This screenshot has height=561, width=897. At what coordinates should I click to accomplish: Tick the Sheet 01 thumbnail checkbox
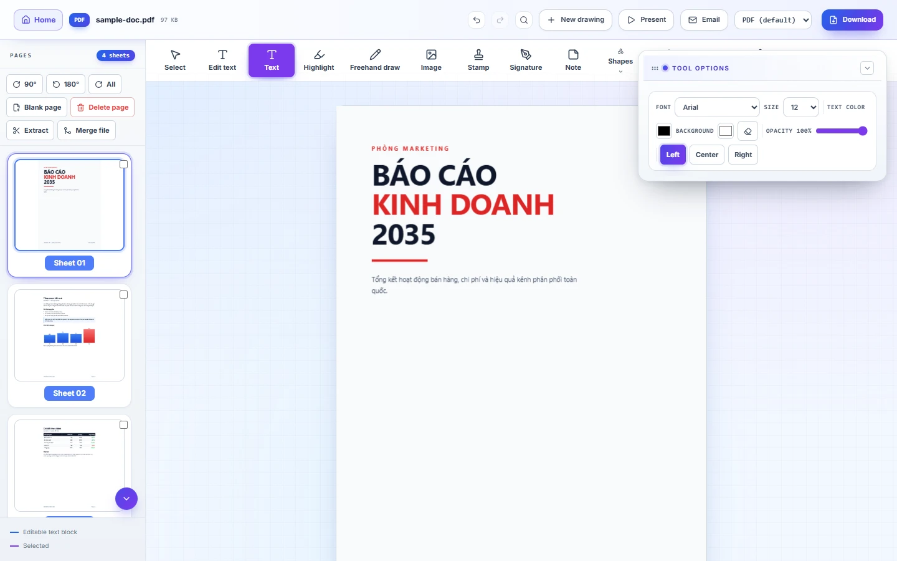click(x=123, y=165)
